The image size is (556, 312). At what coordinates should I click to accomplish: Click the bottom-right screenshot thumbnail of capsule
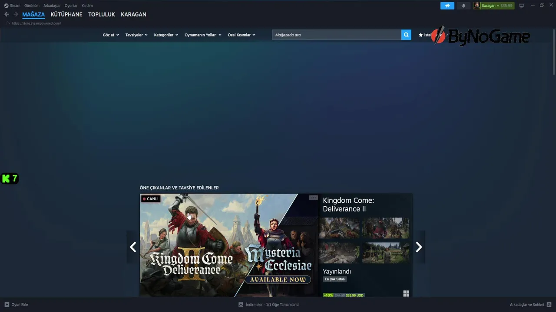(386, 253)
